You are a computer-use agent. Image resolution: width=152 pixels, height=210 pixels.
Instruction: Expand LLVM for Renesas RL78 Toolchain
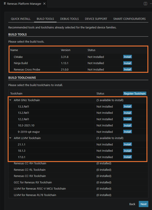[78, 195]
